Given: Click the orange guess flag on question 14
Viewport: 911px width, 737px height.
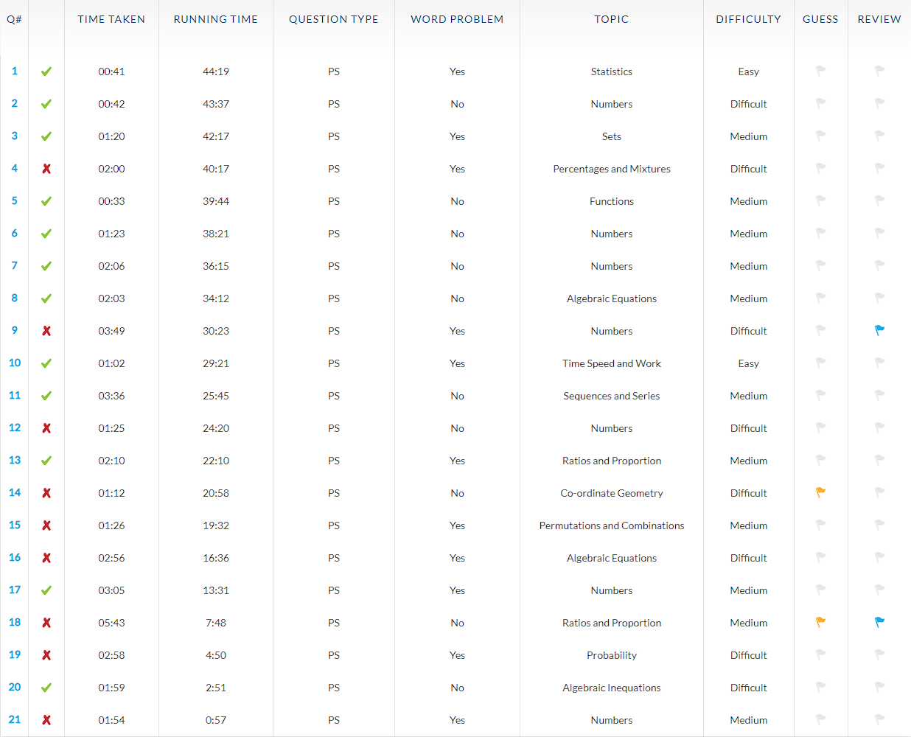Looking at the screenshot, I should 820,492.
